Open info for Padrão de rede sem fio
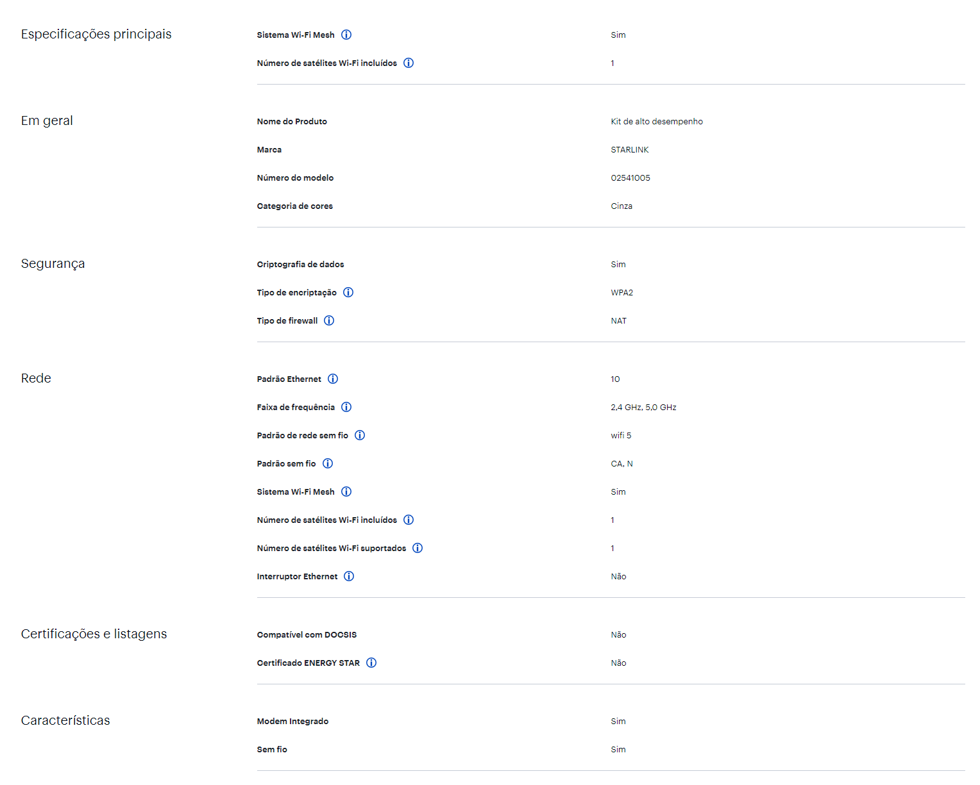The image size is (980, 785). (x=360, y=435)
